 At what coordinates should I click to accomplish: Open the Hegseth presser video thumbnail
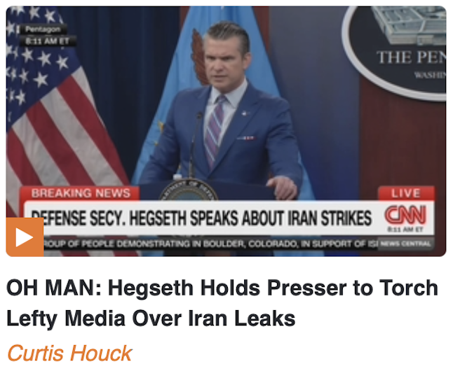[x=226, y=132]
